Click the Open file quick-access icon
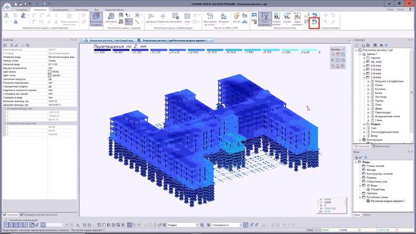The image size is (416, 234). pyautogui.click(x=20, y=4)
